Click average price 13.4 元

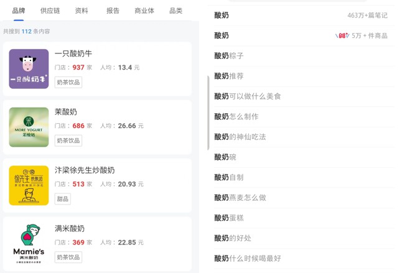click(129, 67)
